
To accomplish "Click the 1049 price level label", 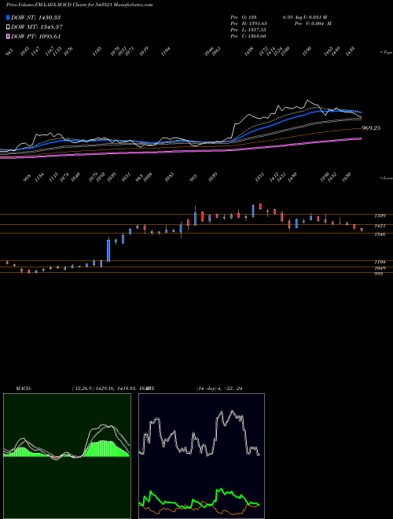I will pyautogui.click(x=380, y=268).
